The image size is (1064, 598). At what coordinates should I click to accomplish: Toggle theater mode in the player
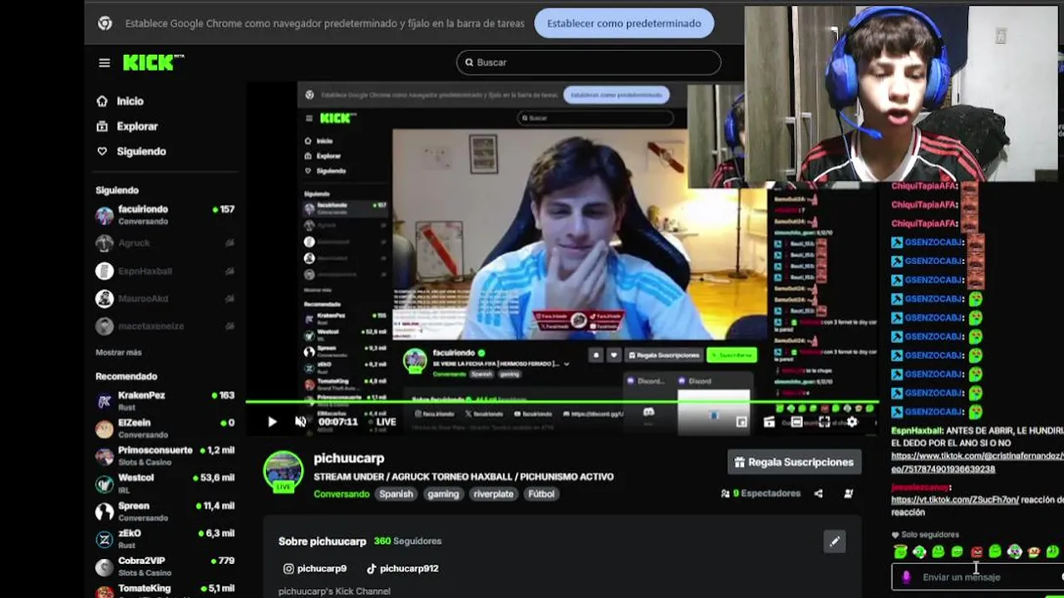(x=796, y=422)
